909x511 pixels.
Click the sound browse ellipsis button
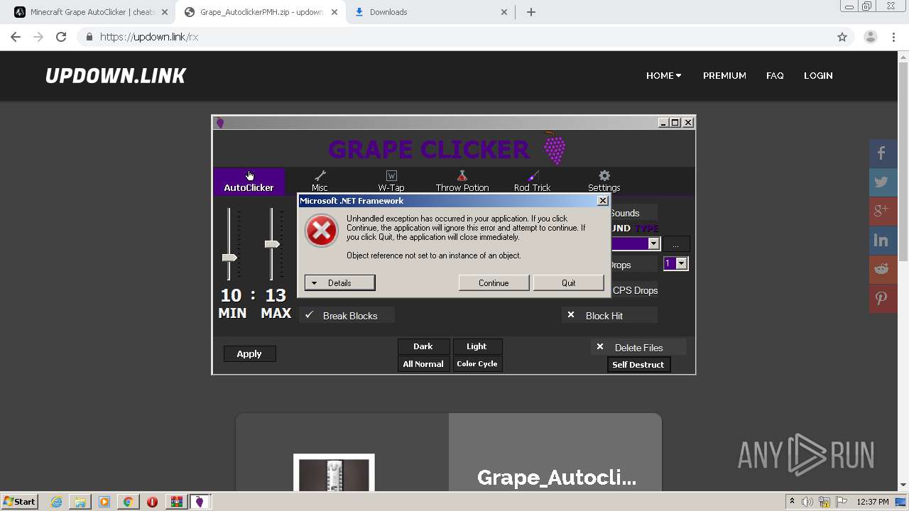pyautogui.click(x=675, y=244)
